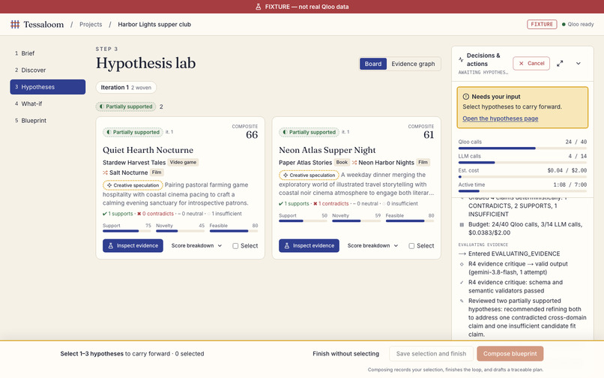Screen dimensions: 604x378
Task: Click the Tessaloom grid logo icon
Action: pos(15,24)
